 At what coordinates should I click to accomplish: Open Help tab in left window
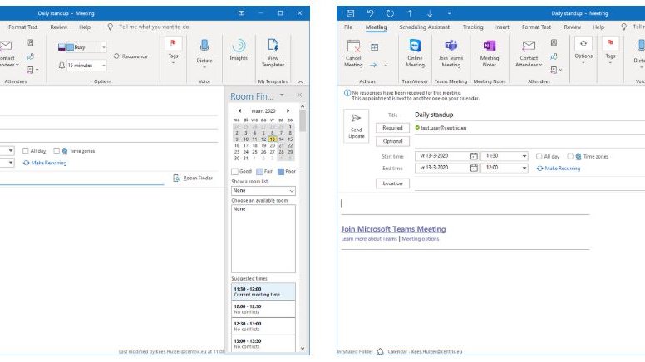point(85,27)
